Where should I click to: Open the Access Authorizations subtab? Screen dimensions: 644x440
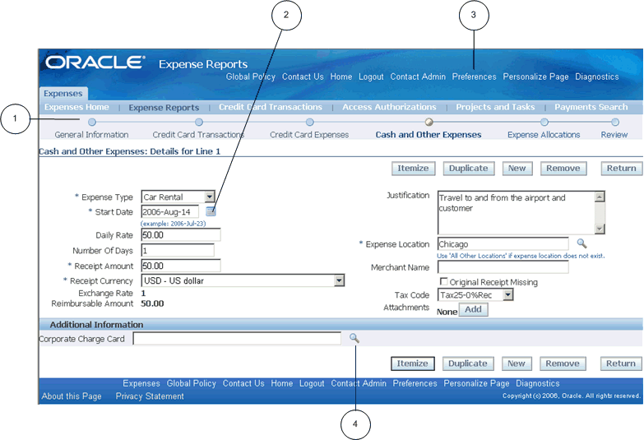click(x=389, y=107)
